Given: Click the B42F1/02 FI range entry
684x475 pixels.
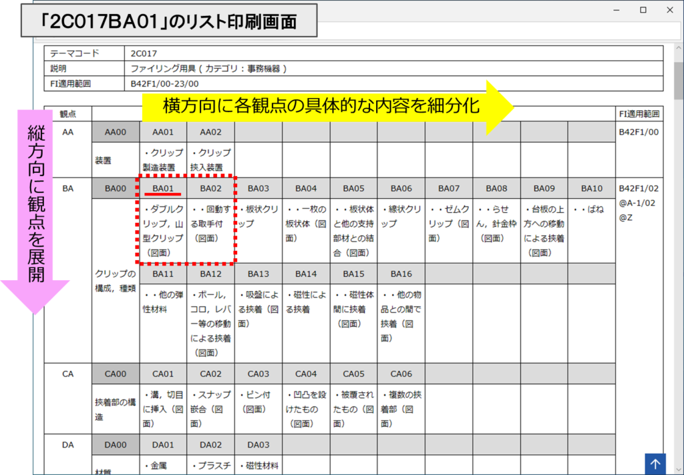Looking at the screenshot, I should (x=639, y=189).
